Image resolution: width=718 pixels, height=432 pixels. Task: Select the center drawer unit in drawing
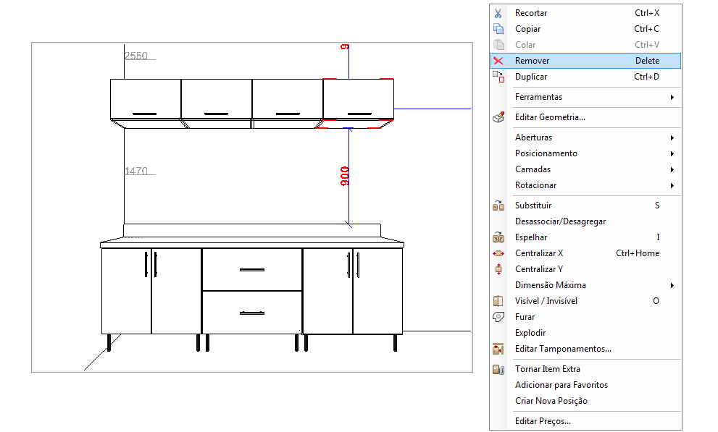pos(251,291)
